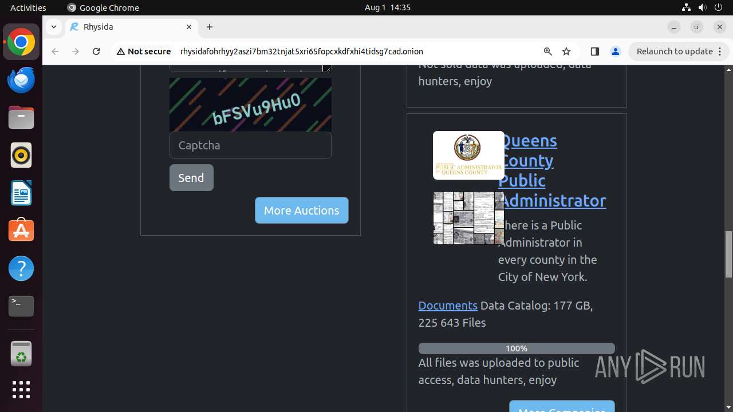Open network status icon in top bar
The height and width of the screenshot is (412, 733).
(x=687, y=7)
